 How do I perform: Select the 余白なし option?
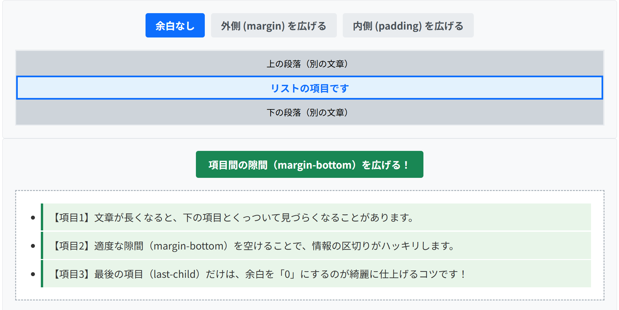pyautogui.click(x=175, y=26)
